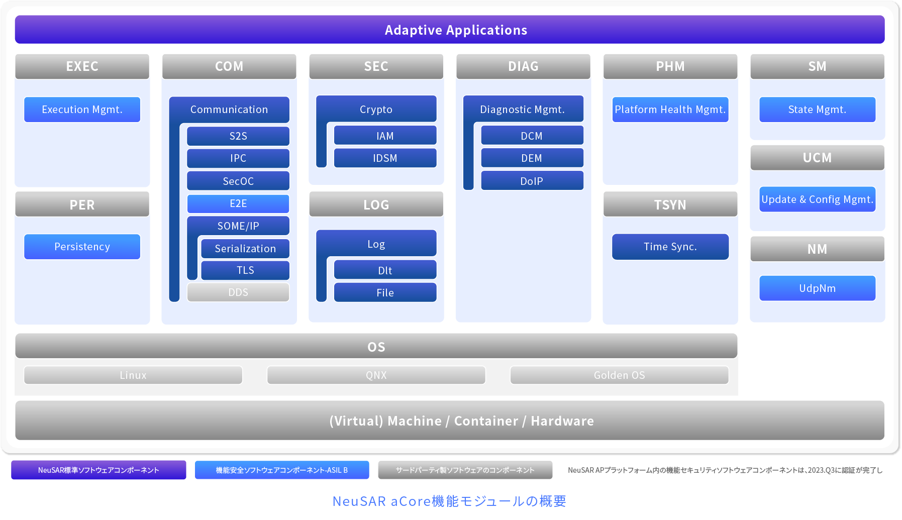This screenshot has width=902, height=520.
Task: Click the DEM component
Action: pyautogui.click(x=532, y=158)
